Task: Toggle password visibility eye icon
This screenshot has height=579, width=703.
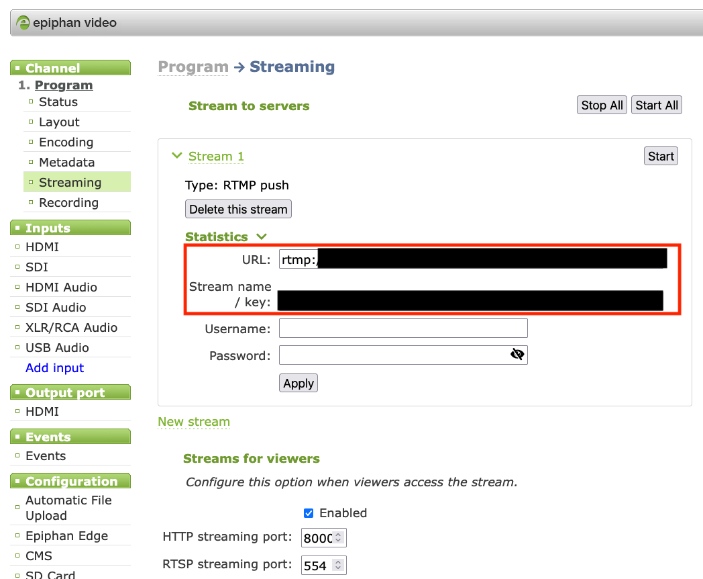Action: 517,355
